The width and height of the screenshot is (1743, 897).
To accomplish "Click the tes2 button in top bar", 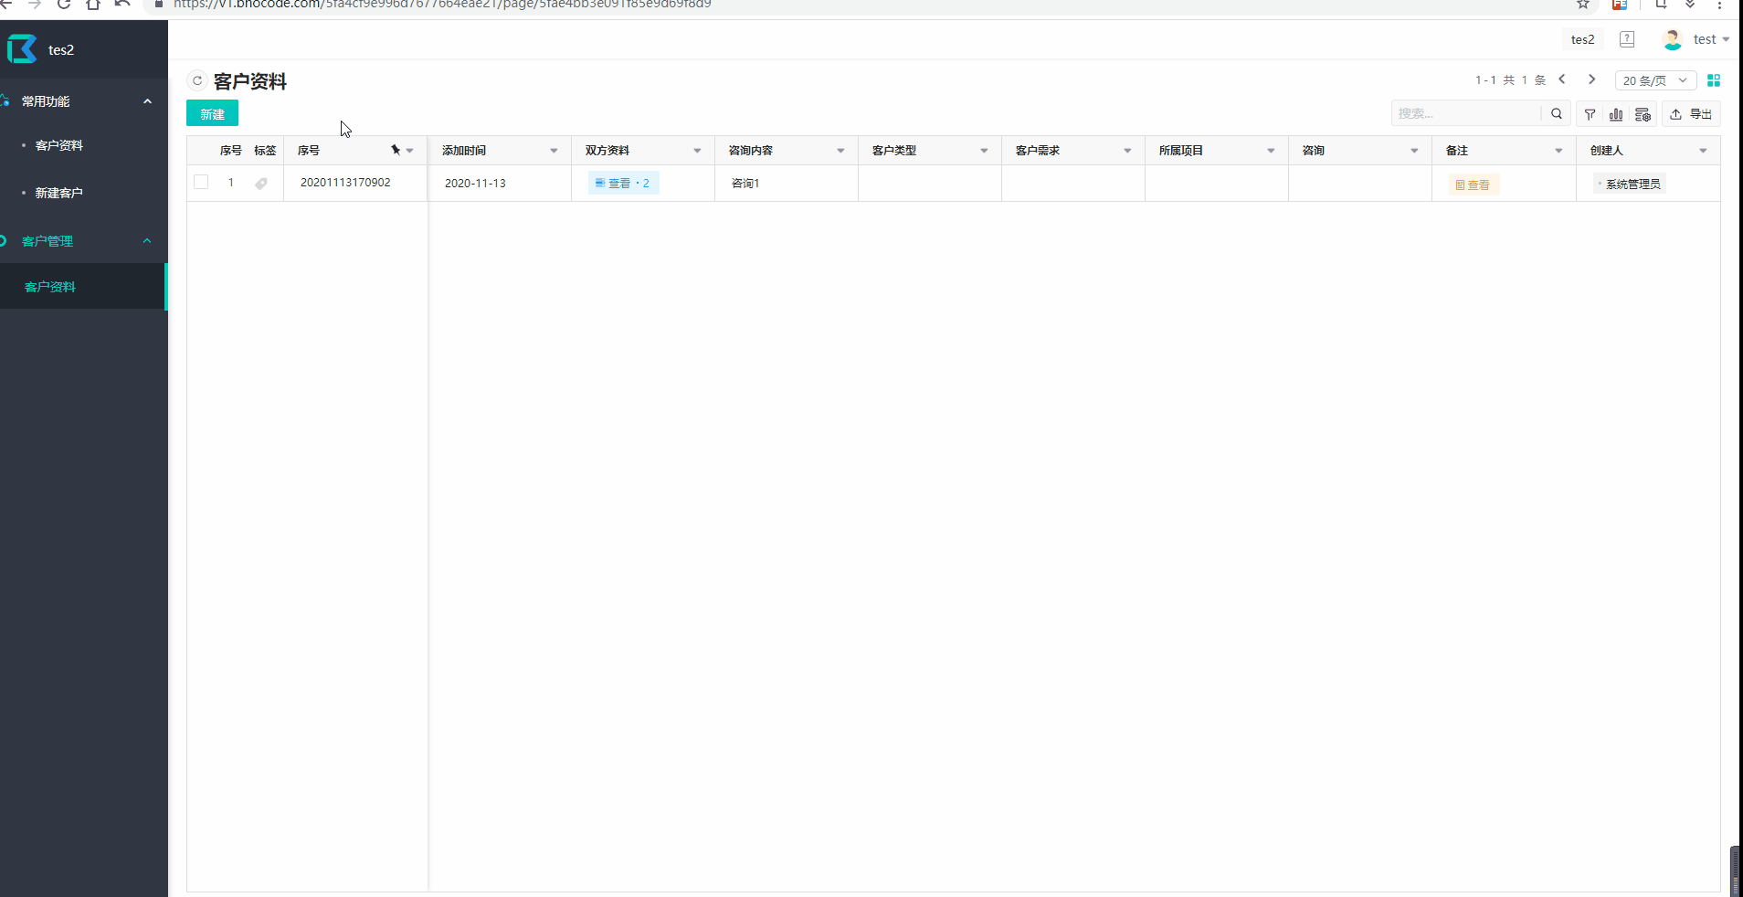I will [1583, 39].
